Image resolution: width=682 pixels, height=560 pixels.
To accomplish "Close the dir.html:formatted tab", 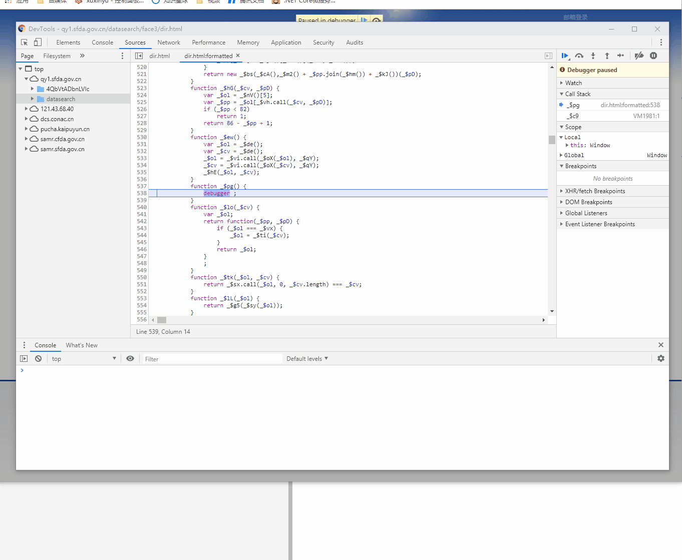I will coord(238,56).
